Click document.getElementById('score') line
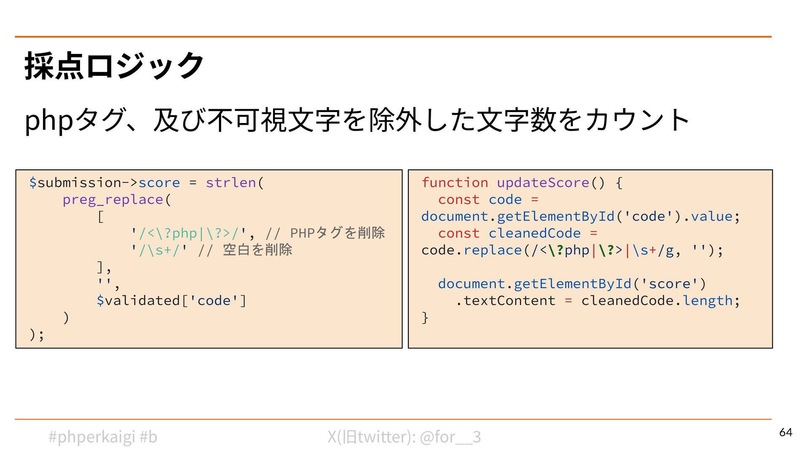Image resolution: width=809 pixels, height=455 pixels. point(571,284)
